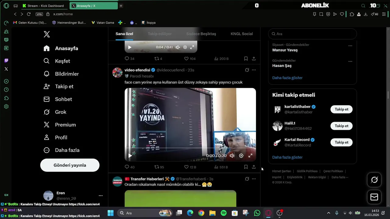The height and width of the screenshot is (219, 390).
Task: Ask Grok about the Transfer Haberleri post
Action: [247, 179]
